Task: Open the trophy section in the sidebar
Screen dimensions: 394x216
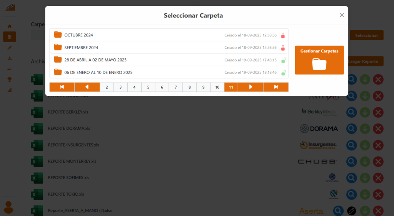Action: click(10, 79)
